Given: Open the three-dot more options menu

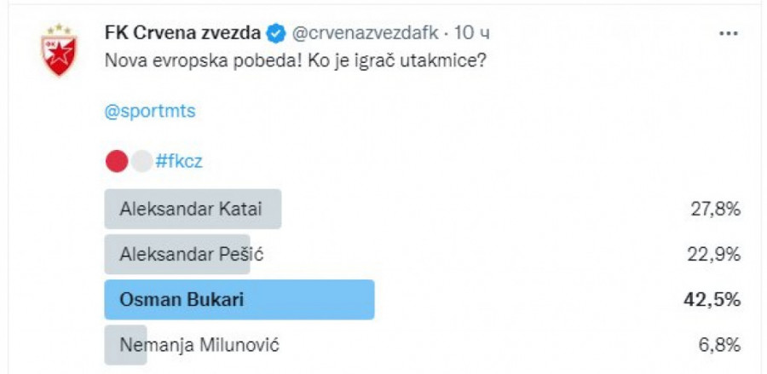Looking at the screenshot, I should 728,33.
